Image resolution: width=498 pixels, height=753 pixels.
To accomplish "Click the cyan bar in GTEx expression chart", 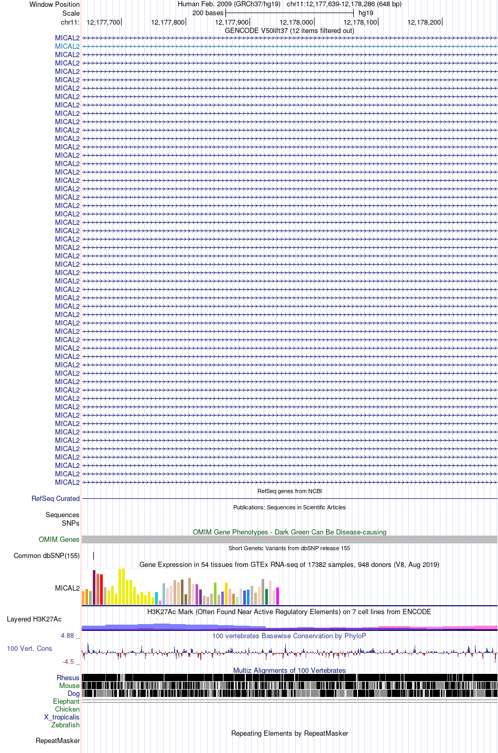I will pos(156,598).
